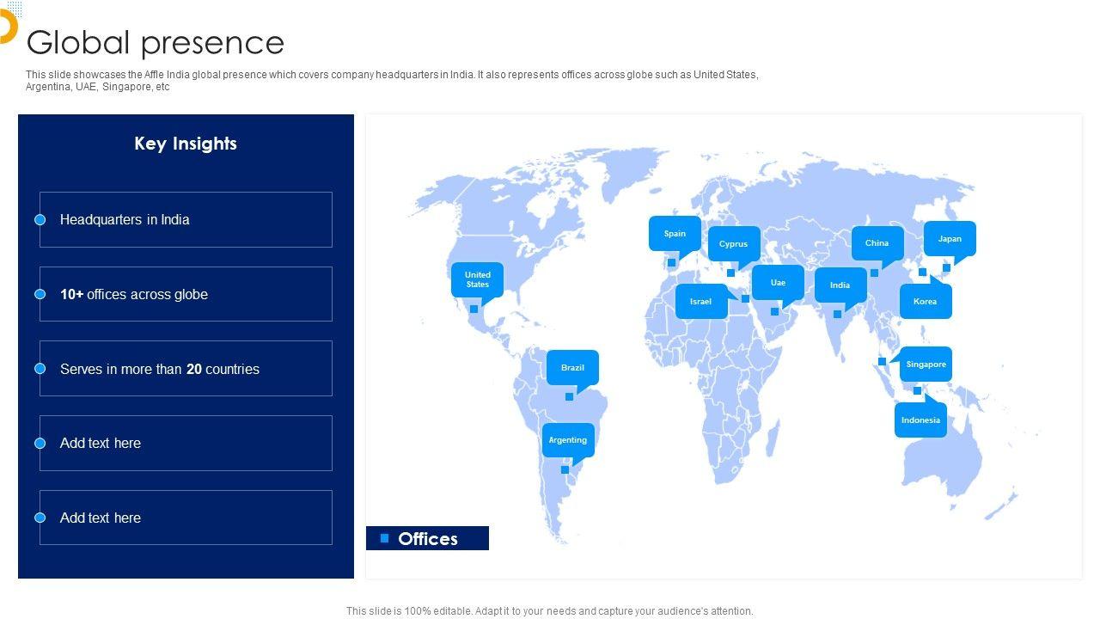Click the India office marker square
Viewport: 1100px width, 619px height.
point(837,314)
